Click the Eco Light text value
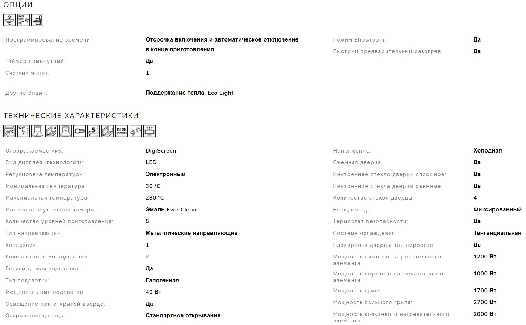The height and width of the screenshot is (325, 526). coord(220,93)
